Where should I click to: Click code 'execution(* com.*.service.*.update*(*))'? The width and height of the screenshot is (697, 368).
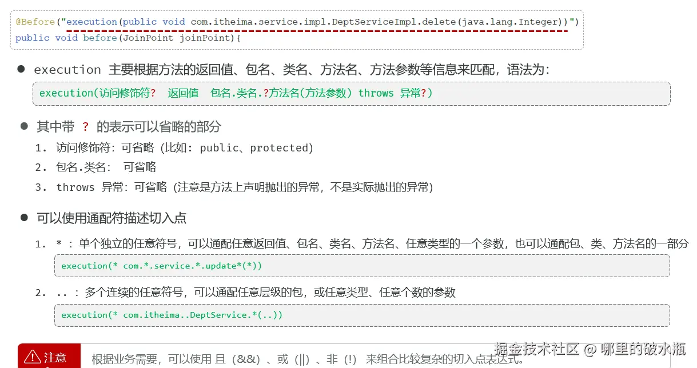click(162, 266)
